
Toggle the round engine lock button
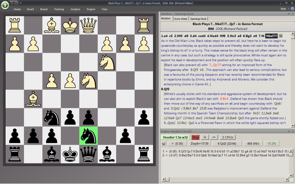163,144
